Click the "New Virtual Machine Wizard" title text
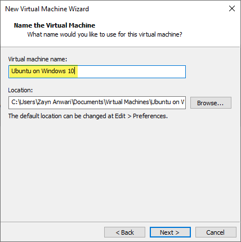The image size is (241, 242). click(x=47, y=9)
